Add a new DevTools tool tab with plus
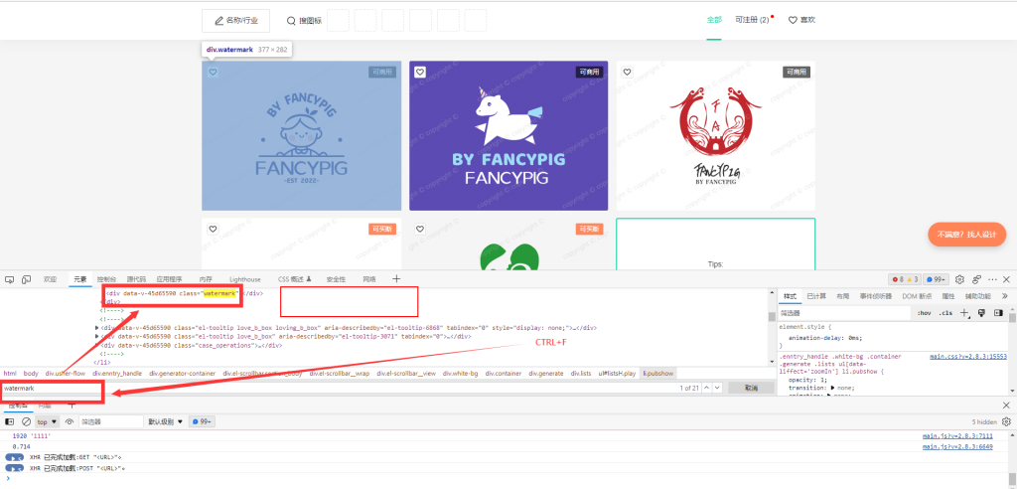Screen dimensions: 1017x489 click(397, 278)
